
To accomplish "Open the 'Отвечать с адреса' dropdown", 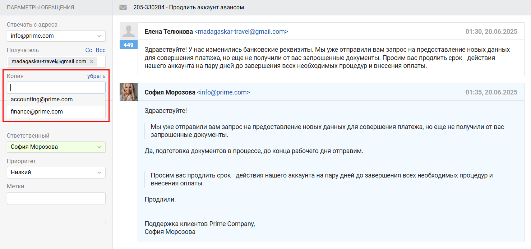I will [56, 36].
